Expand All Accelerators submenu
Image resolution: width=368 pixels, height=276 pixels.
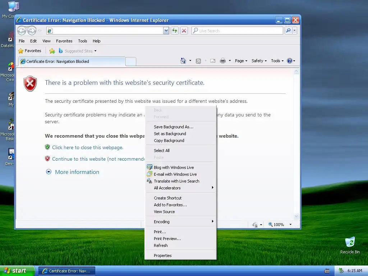(x=180, y=188)
